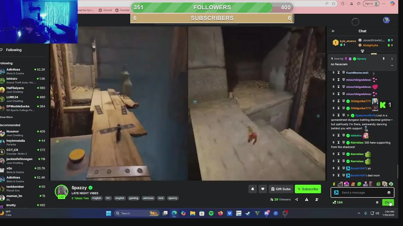Open browser Settings and more menu
This screenshot has width=403, height=226.
pyautogui.click(x=383, y=3)
